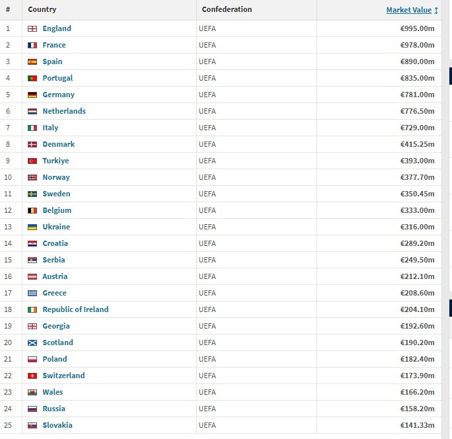
Task: Open the Netherlands country link
Action: click(64, 111)
